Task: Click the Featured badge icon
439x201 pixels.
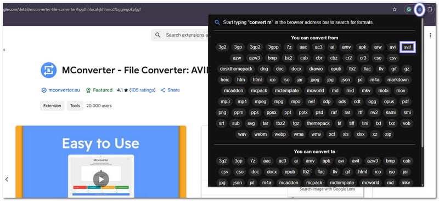Action: point(88,90)
